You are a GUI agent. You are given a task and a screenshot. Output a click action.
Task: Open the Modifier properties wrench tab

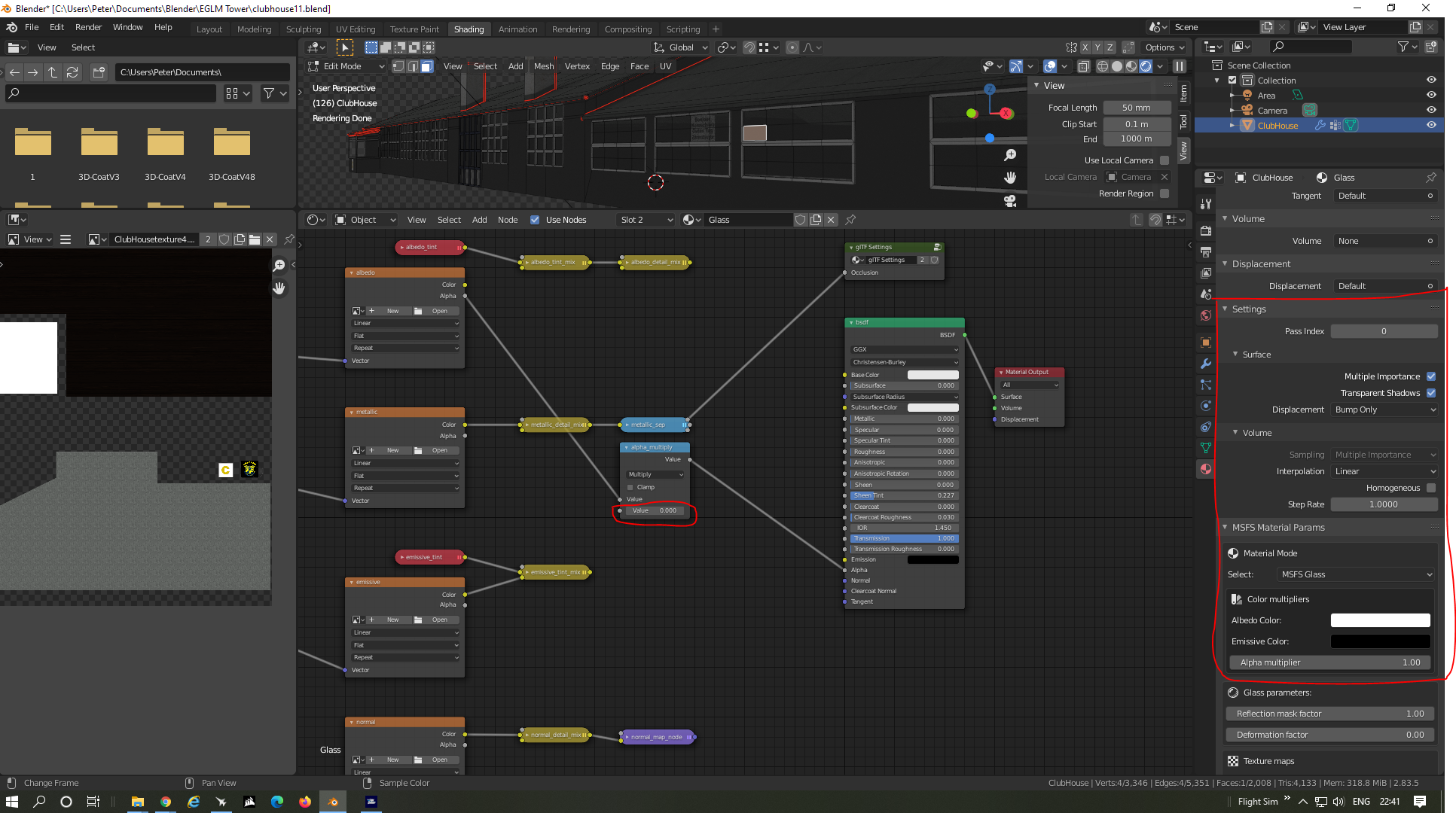[x=1206, y=364]
